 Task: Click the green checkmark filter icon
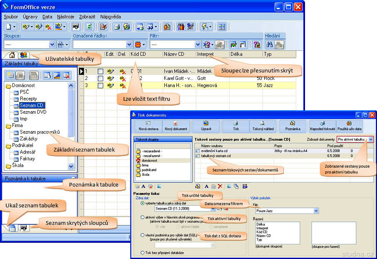pyautogui.click(x=233, y=45)
